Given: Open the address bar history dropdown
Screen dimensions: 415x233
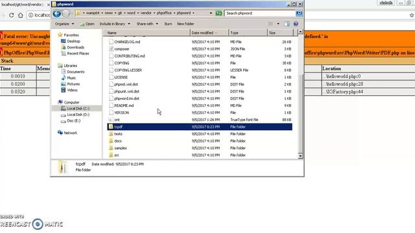Looking at the screenshot, I should point(211,13).
